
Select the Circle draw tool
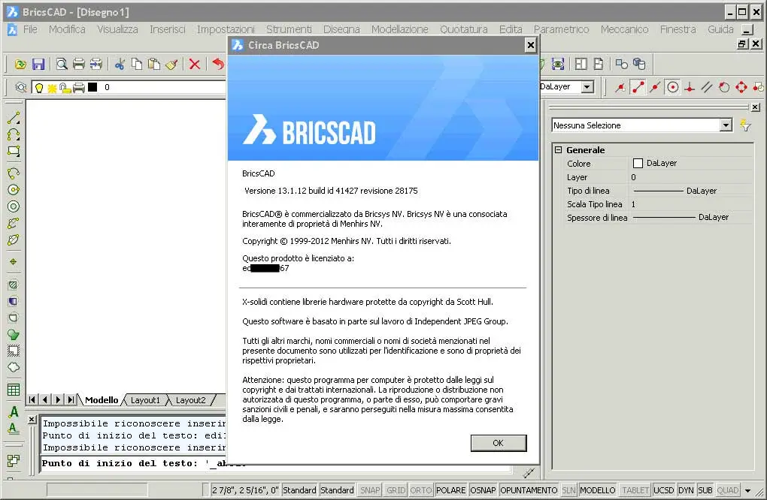(x=14, y=189)
